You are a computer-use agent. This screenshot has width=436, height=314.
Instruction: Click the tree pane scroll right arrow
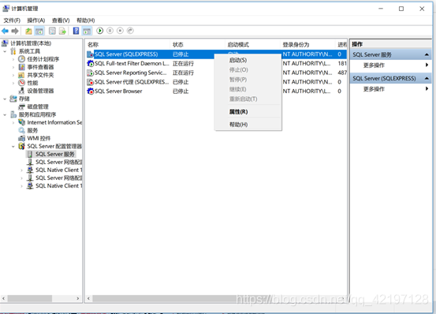tap(78, 298)
